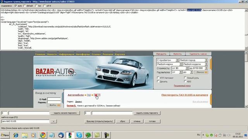
Task: Check the Дизель checkbox
Action: click(158, 81)
